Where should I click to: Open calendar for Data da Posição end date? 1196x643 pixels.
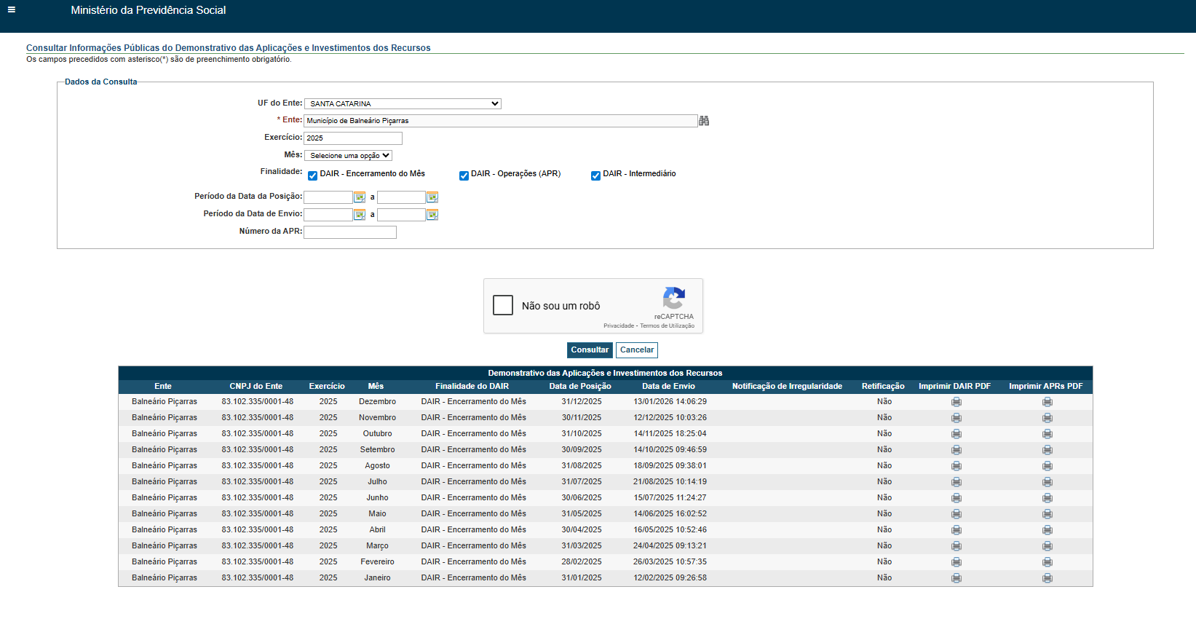[x=432, y=197]
